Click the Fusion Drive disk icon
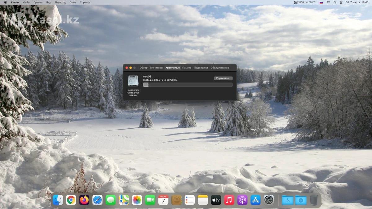The width and height of the screenshot is (372, 209). pyautogui.click(x=133, y=81)
